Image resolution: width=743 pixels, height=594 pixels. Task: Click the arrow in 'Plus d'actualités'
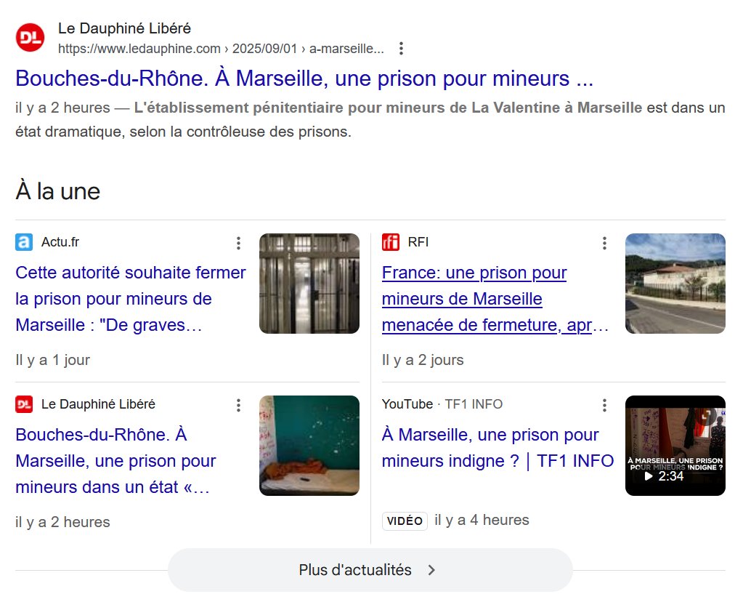pos(431,570)
